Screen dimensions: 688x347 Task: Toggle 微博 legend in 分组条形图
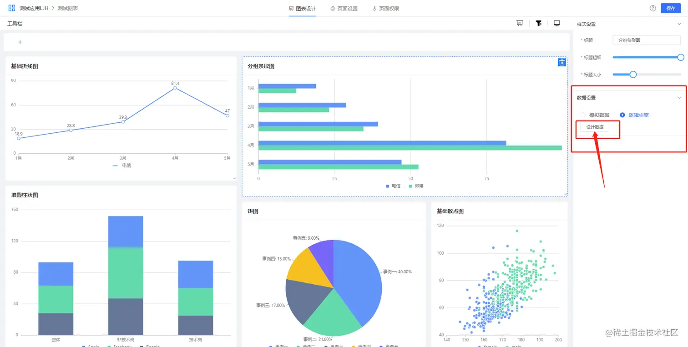point(416,186)
